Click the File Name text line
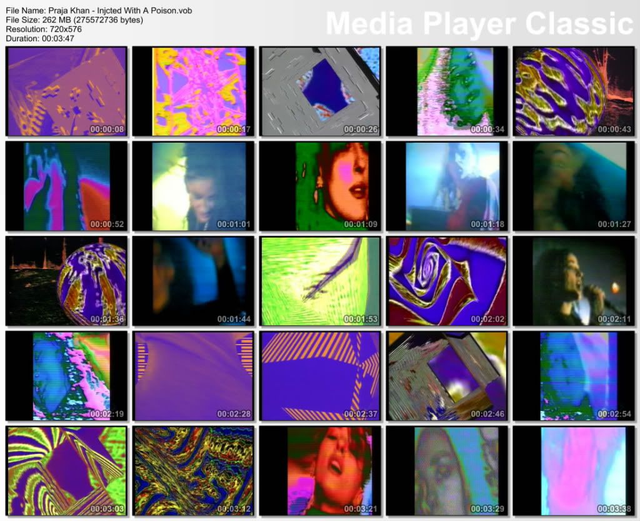This screenshot has height=521, width=640. pos(99,11)
